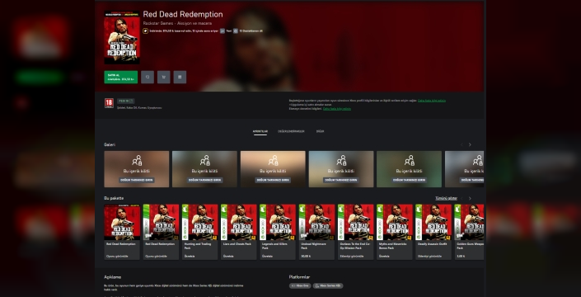
Task: Click the yellow discount tag icon under title
Action: pyautogui.click(x=146, y=31)
